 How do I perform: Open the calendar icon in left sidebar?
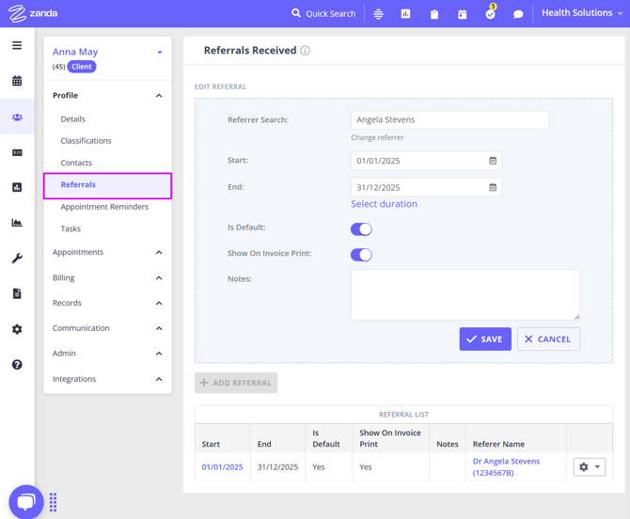coord(17,82)
